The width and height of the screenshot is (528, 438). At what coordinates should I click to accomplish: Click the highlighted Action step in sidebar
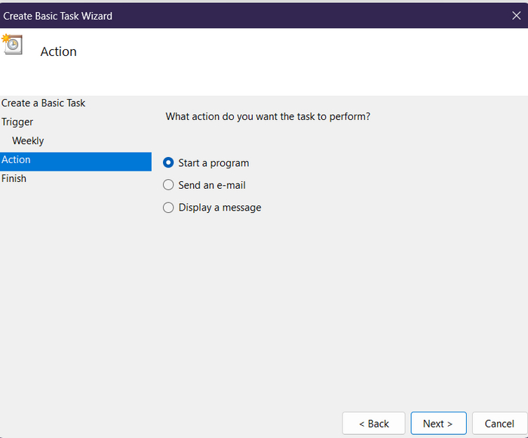click(17, 159)
